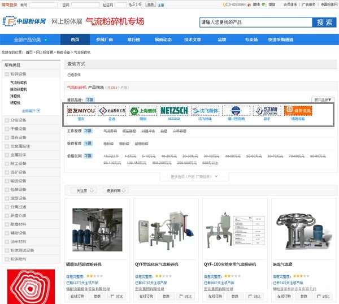Go to 技术文章 navigation tab
339x304 pixels.
point(192,40)
